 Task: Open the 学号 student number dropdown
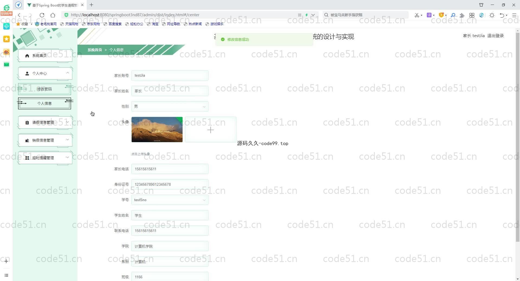coord(170,200)
